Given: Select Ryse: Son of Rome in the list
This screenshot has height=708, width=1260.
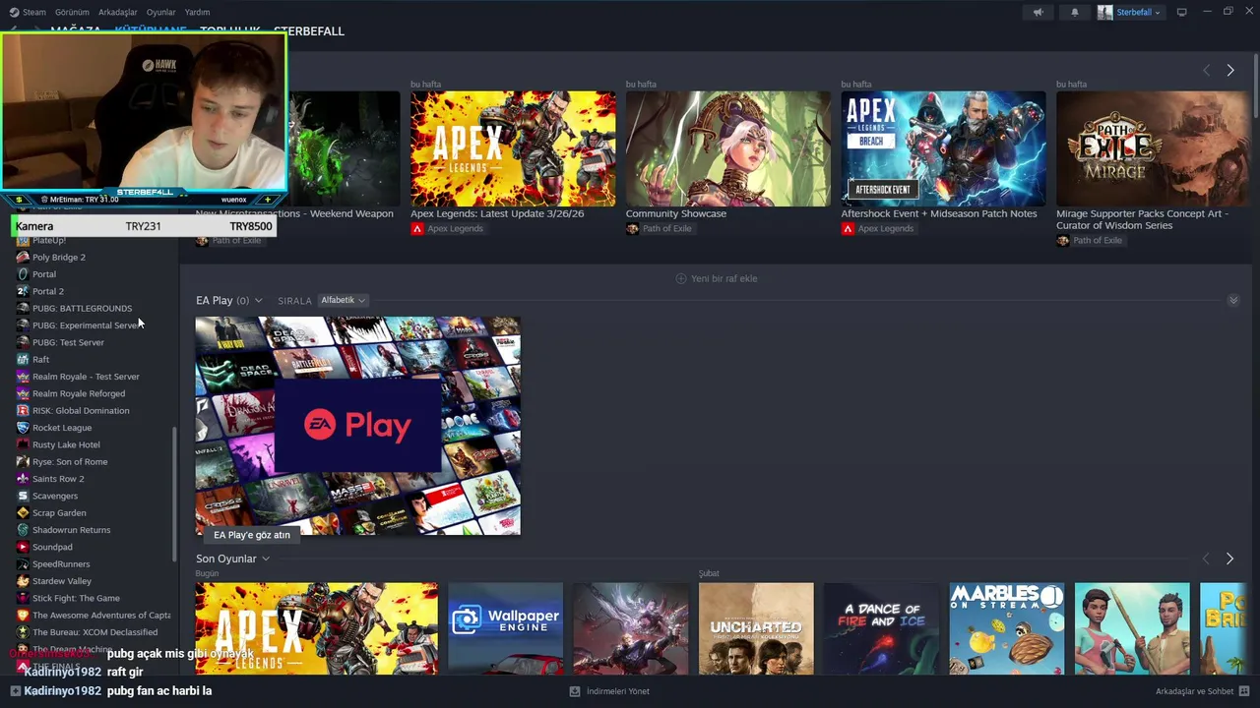Looking at the screenshot, I should click(70, 461).
